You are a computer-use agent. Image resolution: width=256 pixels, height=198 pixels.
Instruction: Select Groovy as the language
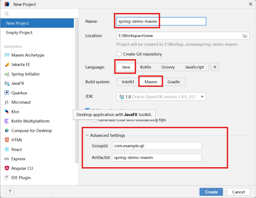pyautogui.click(x=168, y=67)
